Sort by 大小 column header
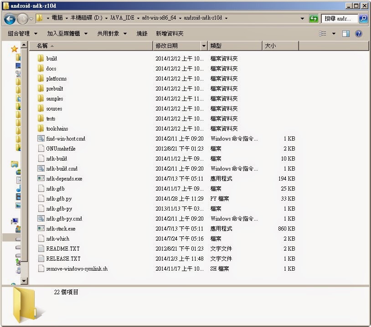Image resolution: width=371 pixels, height=327 pixels. [281, 46]
